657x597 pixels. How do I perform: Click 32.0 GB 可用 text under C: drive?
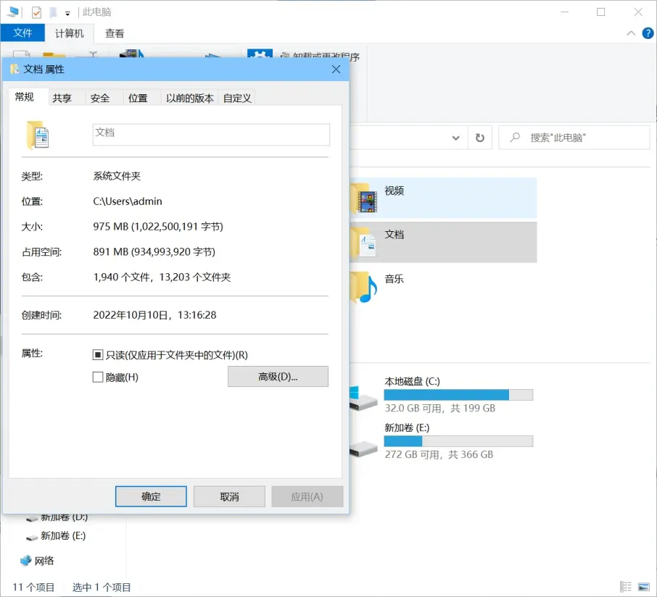click(x=440, y=408)
